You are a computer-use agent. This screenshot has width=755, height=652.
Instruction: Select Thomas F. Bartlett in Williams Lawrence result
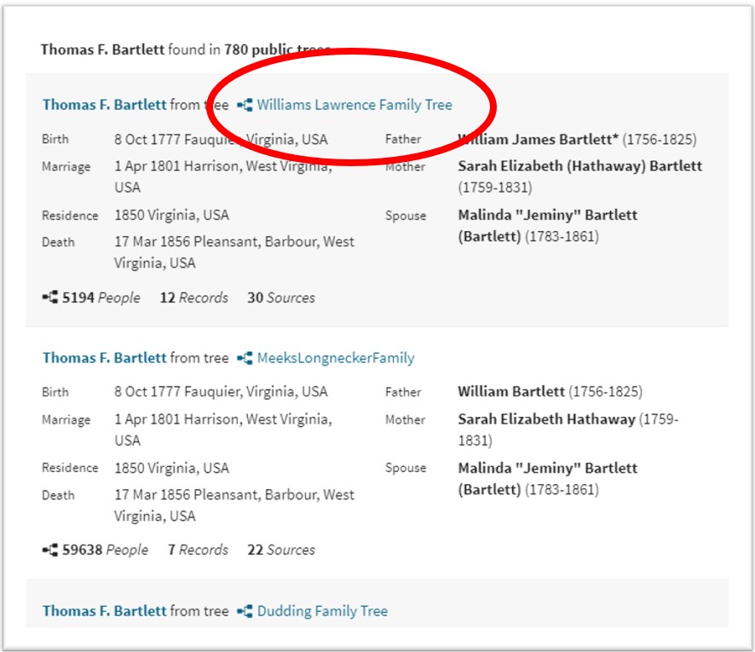coord(104,105)
